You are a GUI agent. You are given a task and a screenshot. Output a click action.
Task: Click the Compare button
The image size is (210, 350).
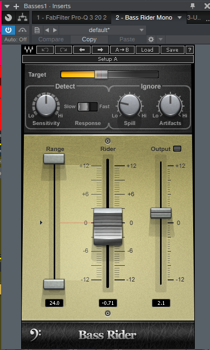(51, 40)
